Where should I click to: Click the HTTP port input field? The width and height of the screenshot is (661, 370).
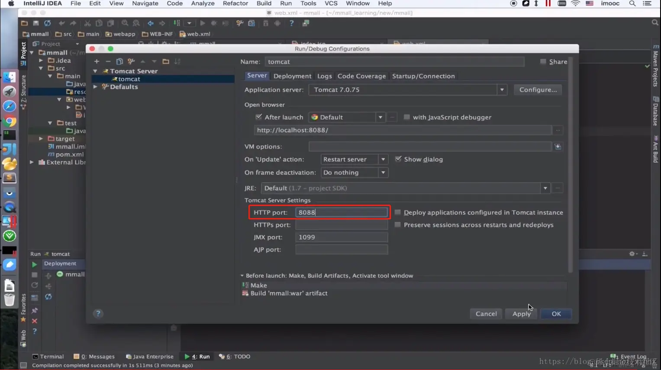click(x=342, y=212)
